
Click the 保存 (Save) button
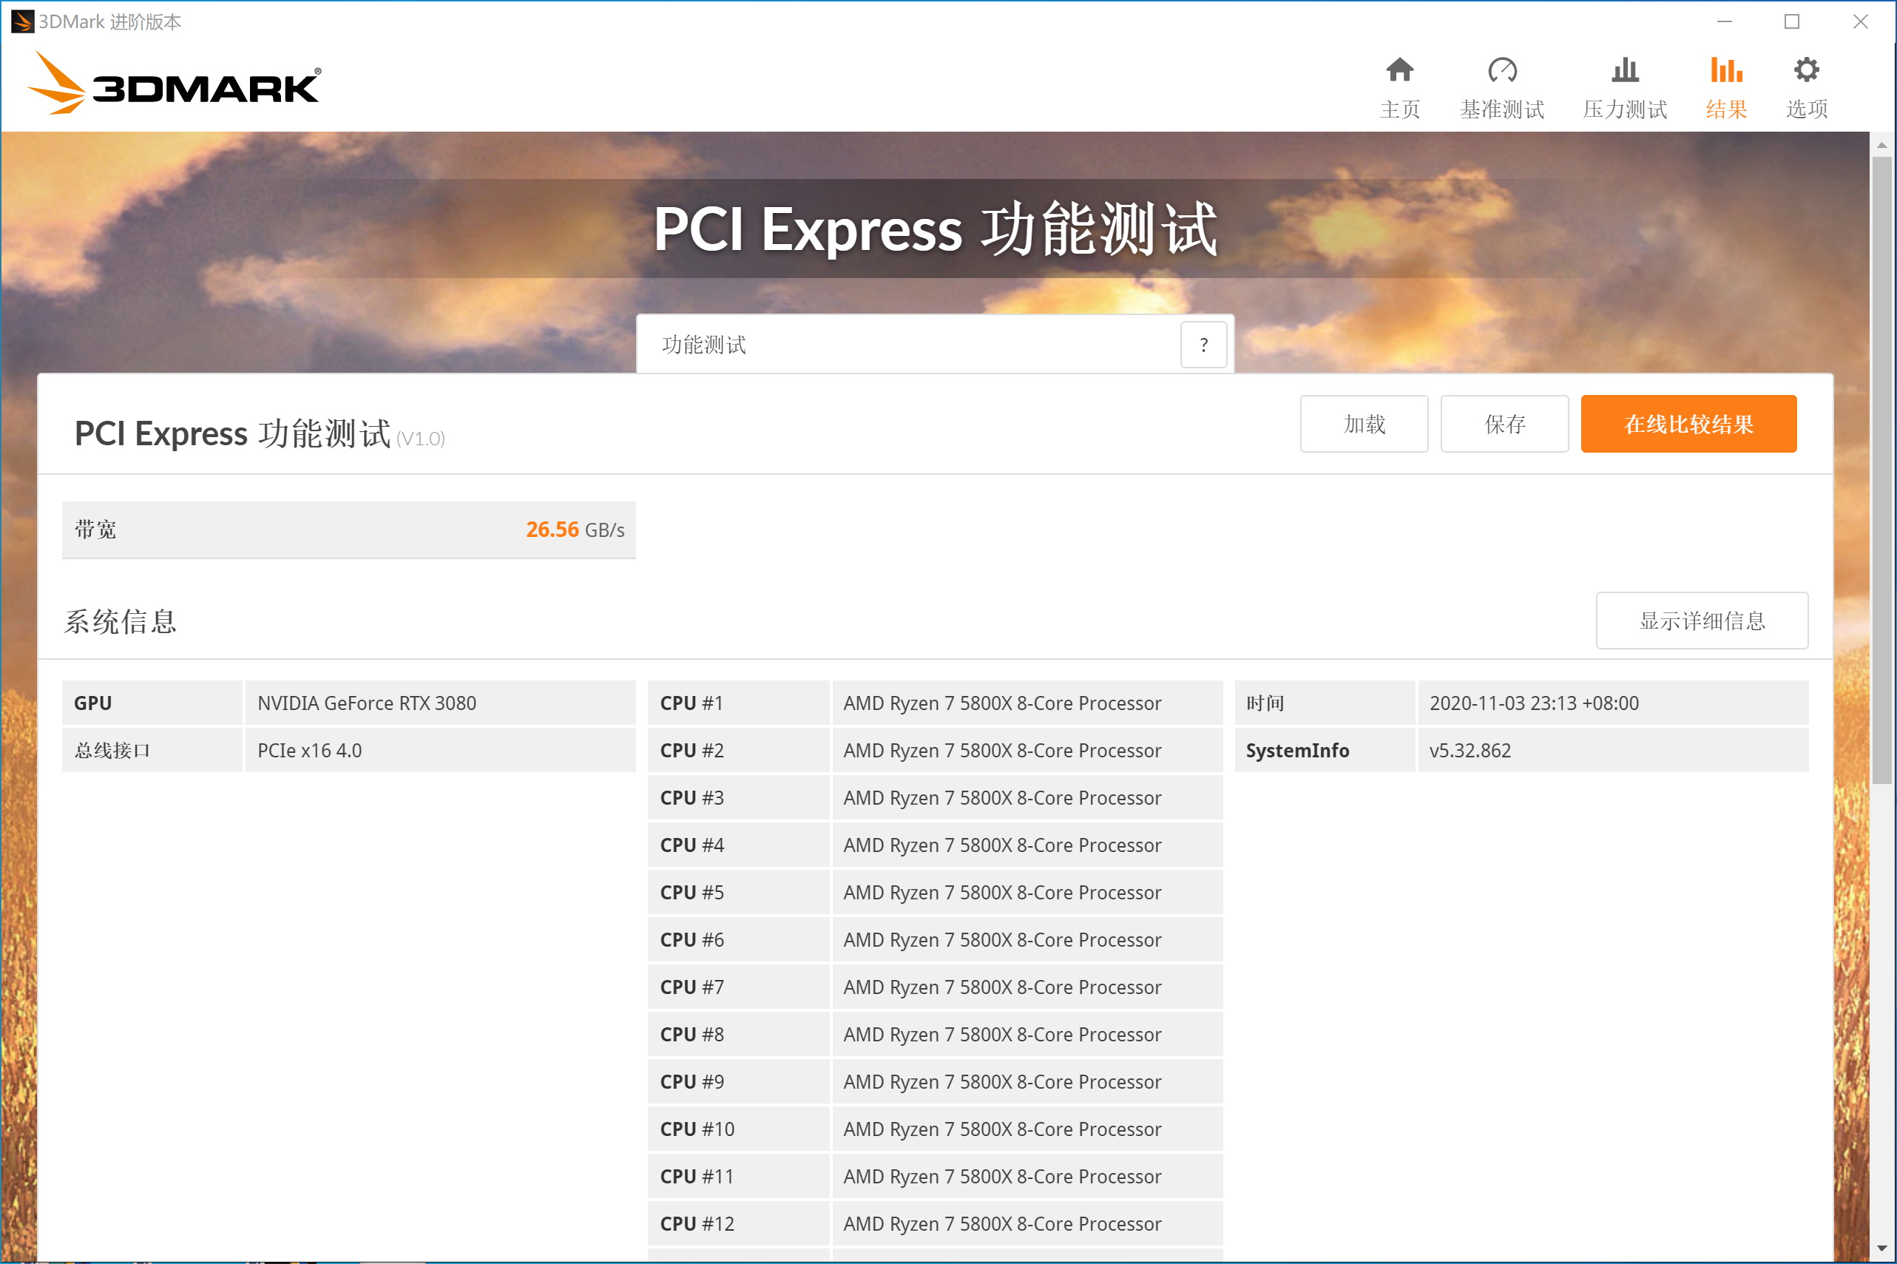(x=1504, y=423)
